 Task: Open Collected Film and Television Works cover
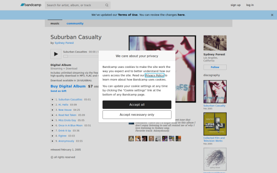click(x=215, y=124)
